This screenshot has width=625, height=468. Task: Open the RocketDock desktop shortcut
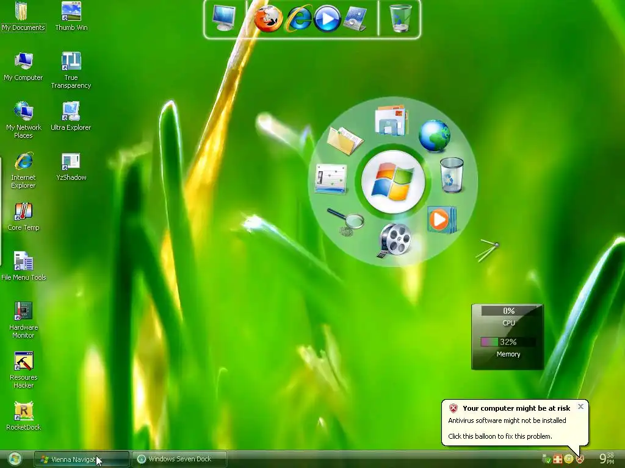point(23,416)
